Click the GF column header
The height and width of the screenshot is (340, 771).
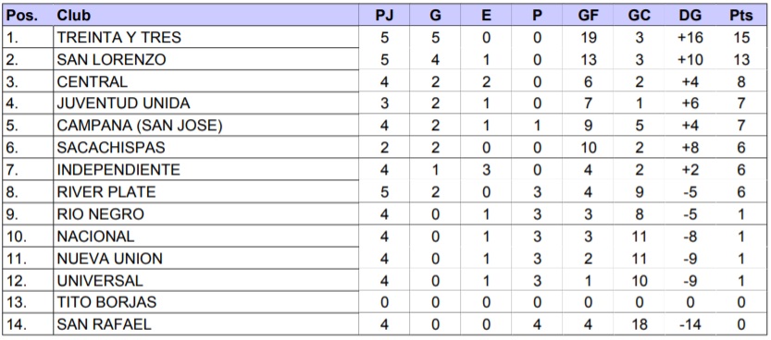click(588, 15)
